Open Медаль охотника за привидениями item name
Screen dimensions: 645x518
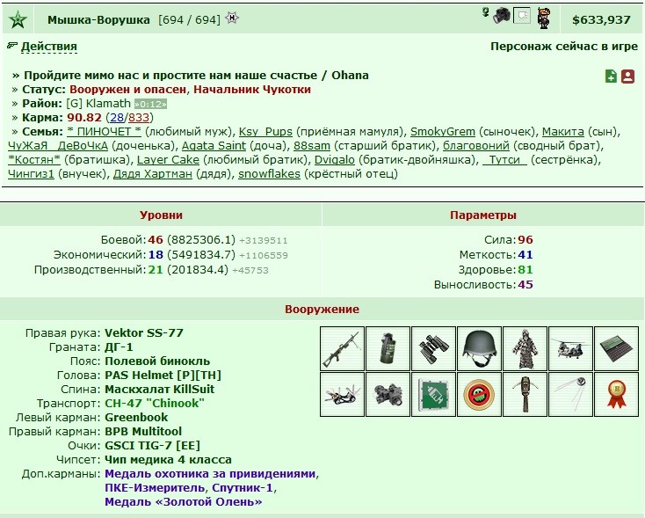click(x=210, y=473)
